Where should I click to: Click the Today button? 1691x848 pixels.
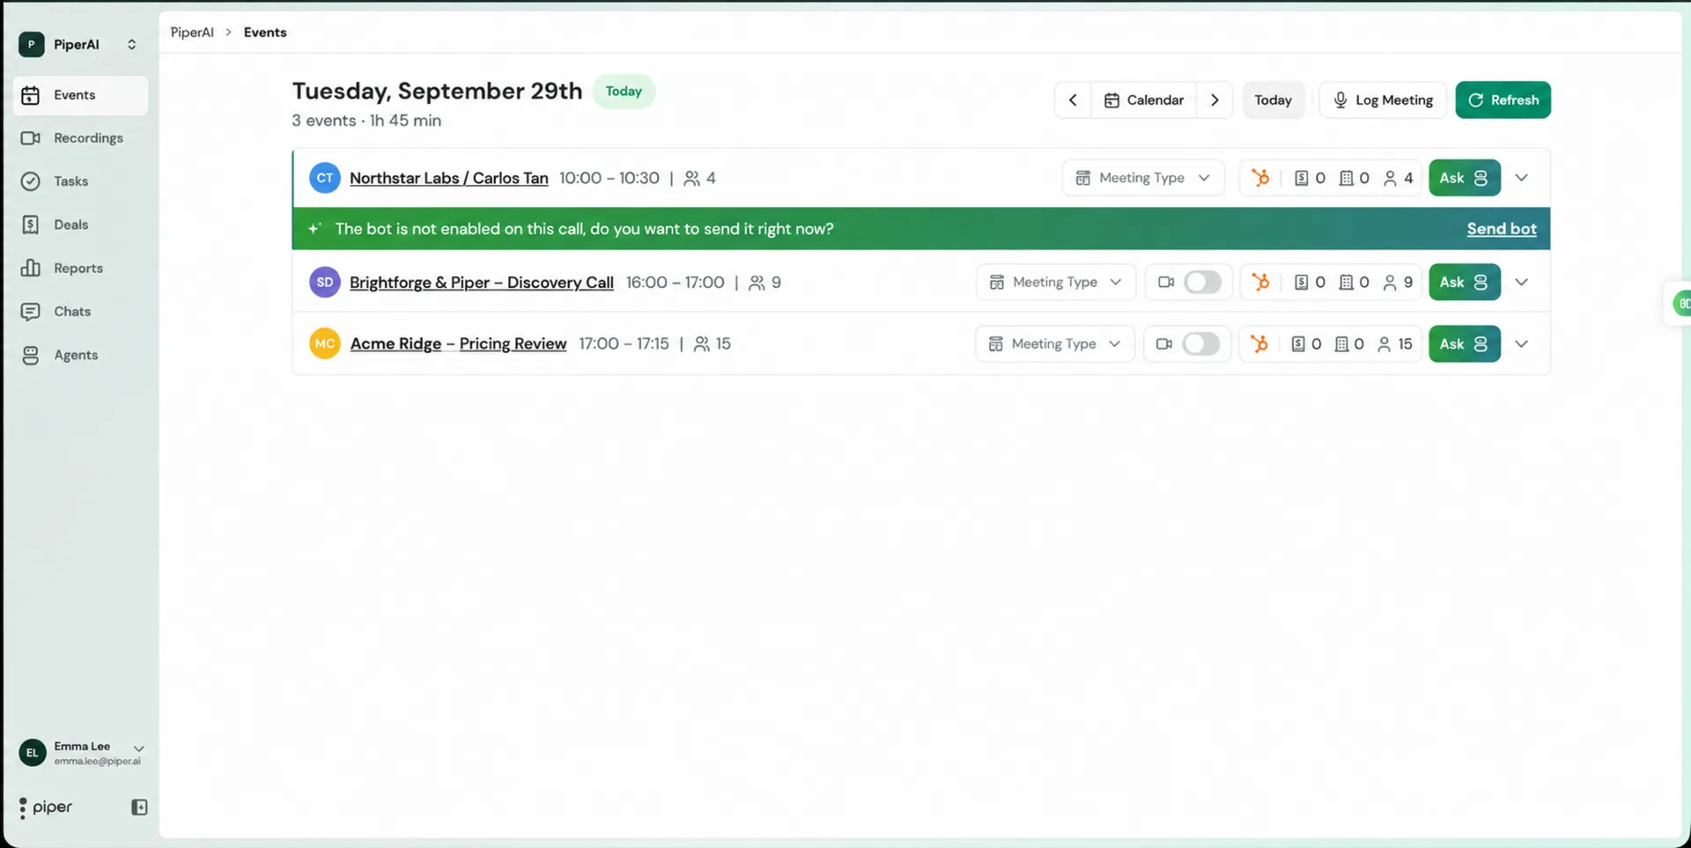tap(1273, 100)
